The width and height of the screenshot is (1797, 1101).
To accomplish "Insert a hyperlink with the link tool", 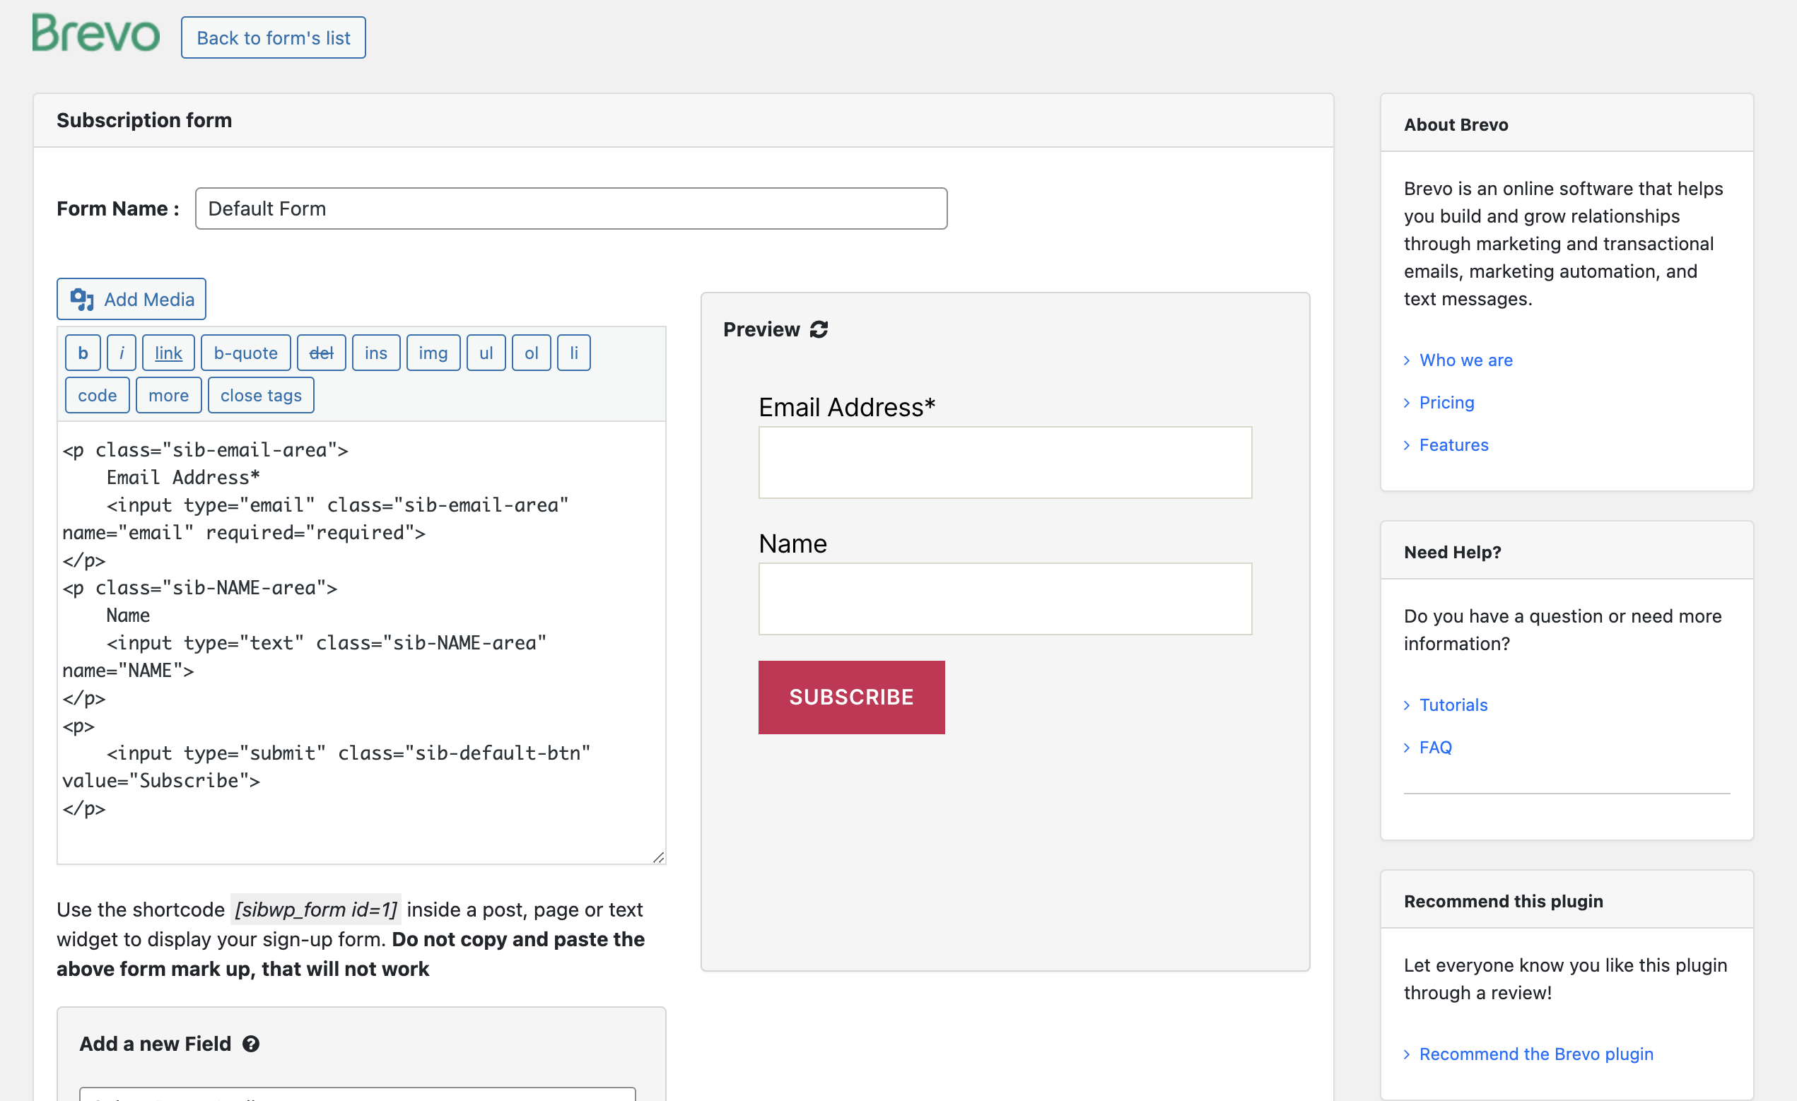I will 168,352.
